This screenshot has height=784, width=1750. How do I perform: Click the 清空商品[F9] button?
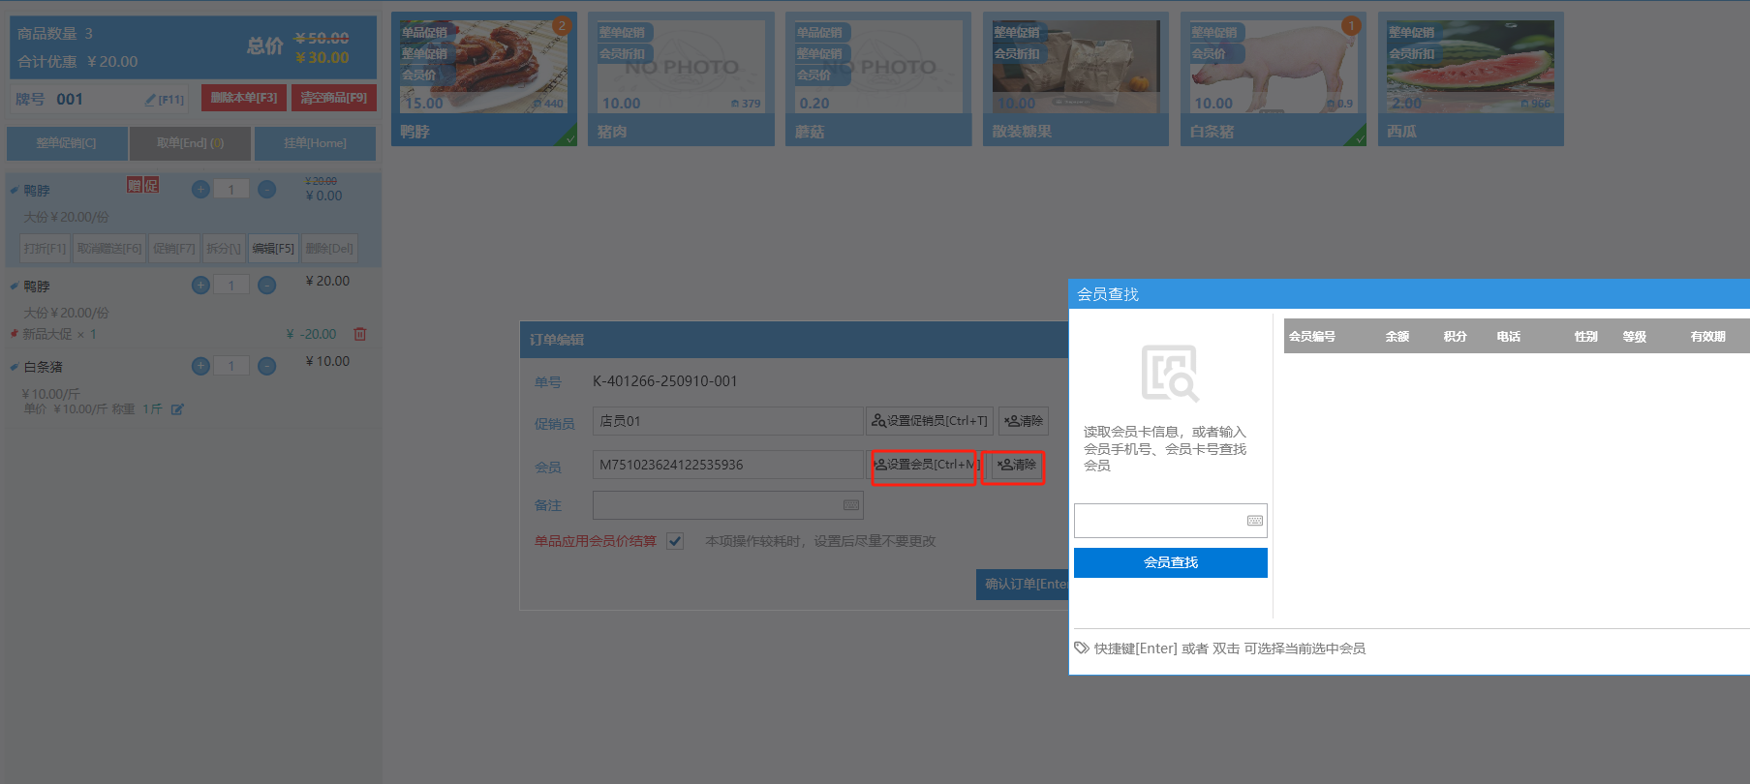click(x=333, y=98)
